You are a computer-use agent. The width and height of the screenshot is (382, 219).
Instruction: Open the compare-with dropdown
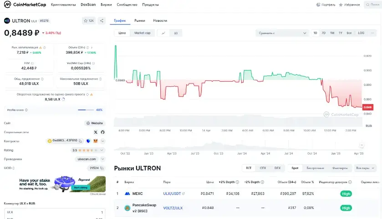point(282,33)
